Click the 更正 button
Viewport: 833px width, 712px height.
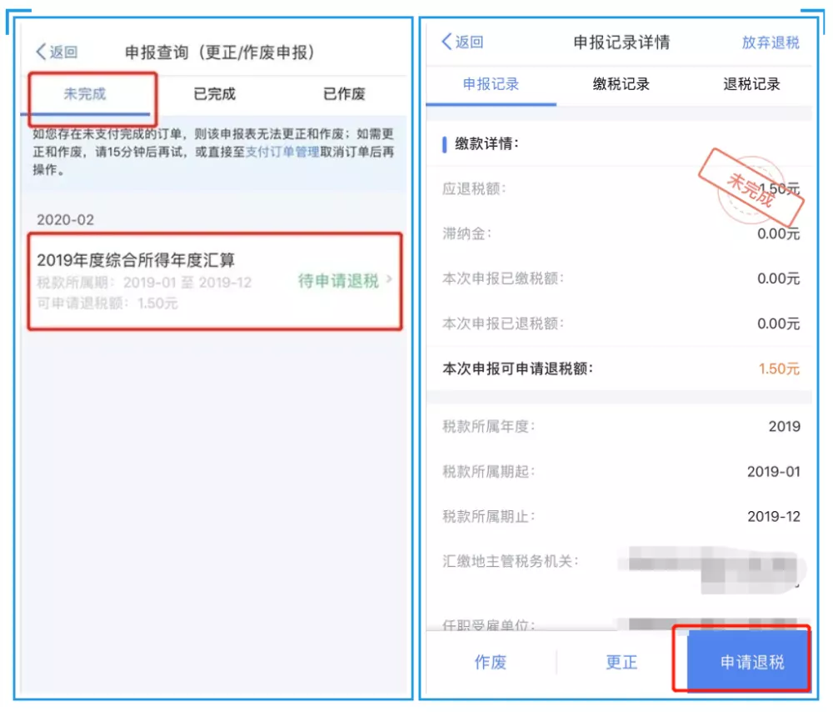pyautogui.click(x=621, y=662)
